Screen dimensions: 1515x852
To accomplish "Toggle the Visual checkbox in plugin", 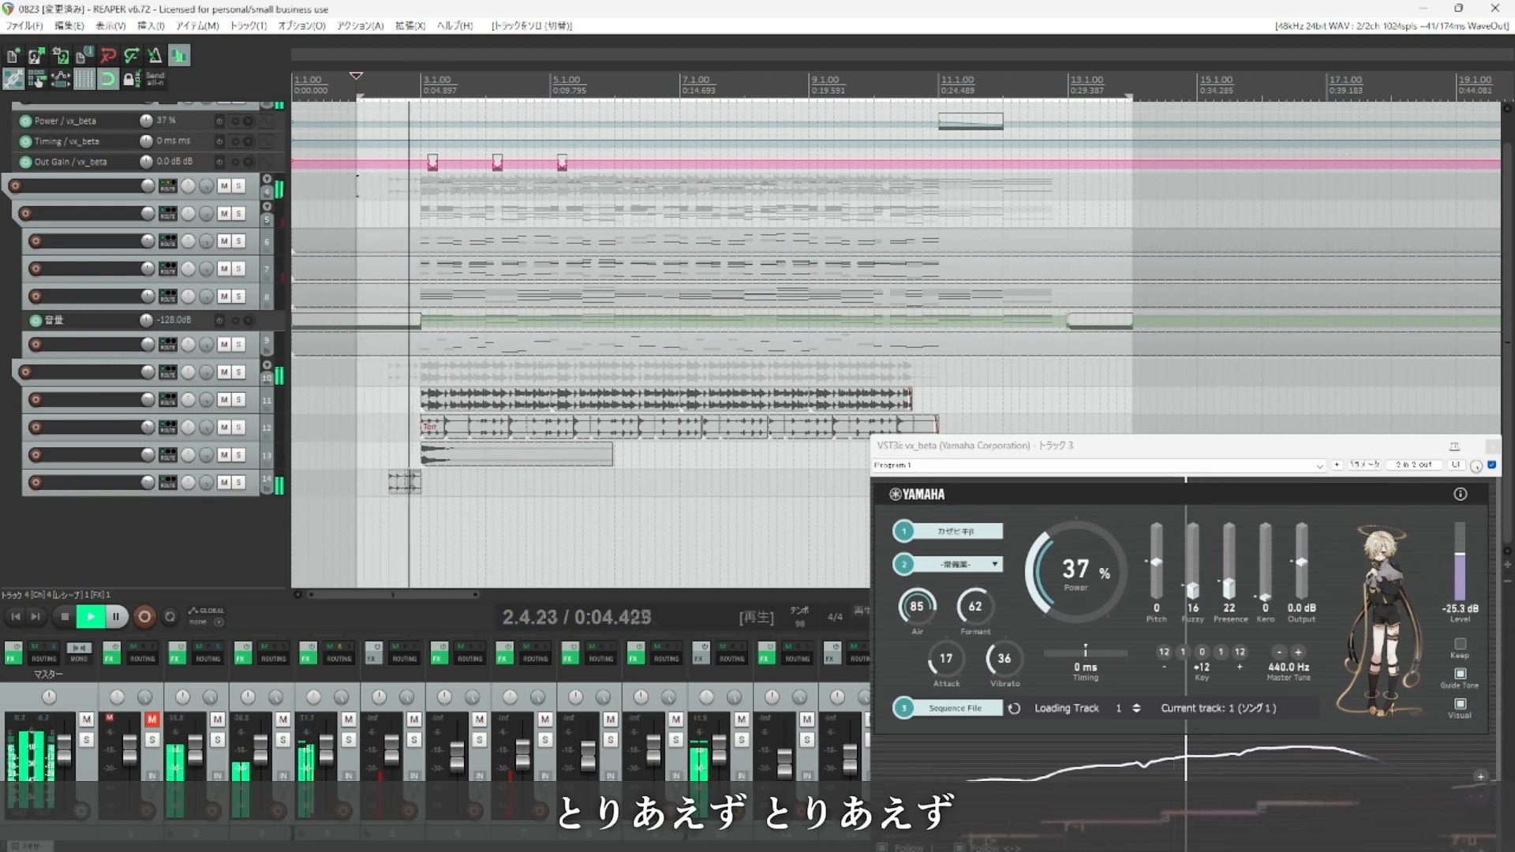I will 1460,704.
